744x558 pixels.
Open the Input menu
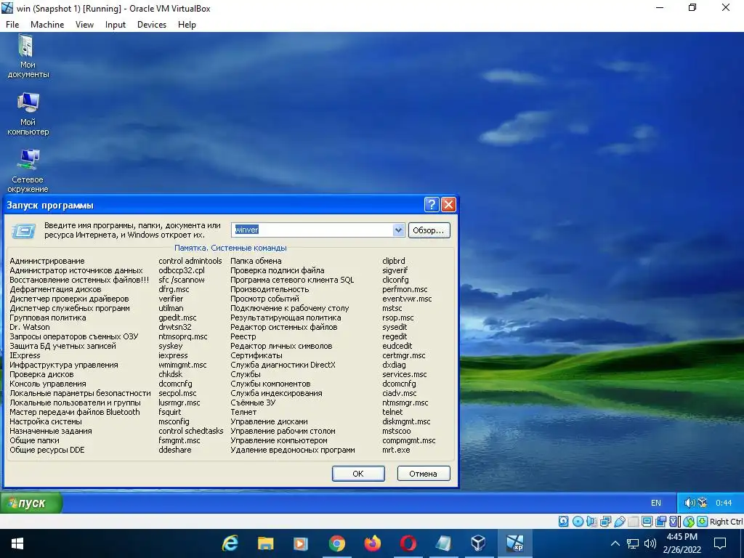(116, 25)
